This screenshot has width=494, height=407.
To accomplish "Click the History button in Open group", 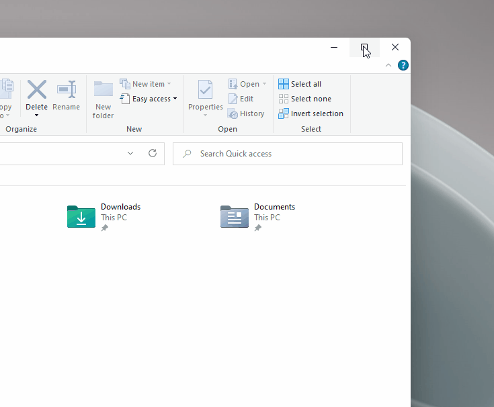I will (x=246, y=114).
